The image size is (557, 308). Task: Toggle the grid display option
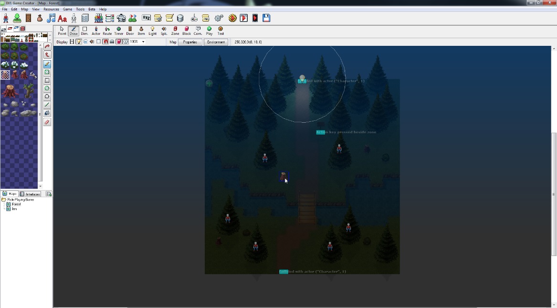(x=98, y=42)
